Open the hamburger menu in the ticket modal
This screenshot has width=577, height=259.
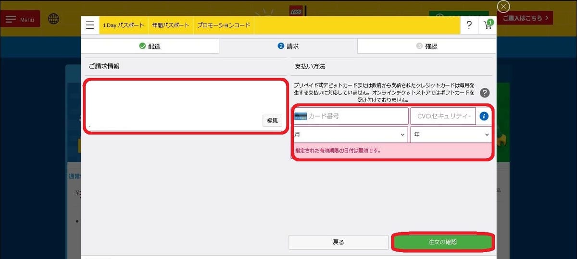(90, 25)
